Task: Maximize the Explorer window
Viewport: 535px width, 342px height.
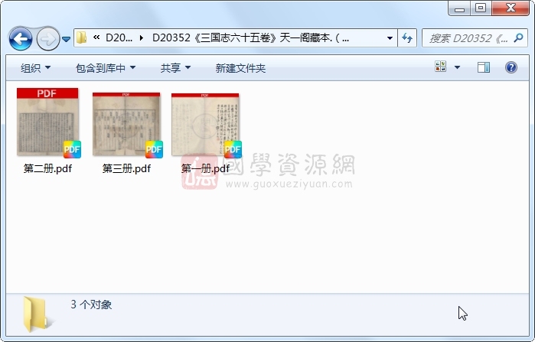Action: coord(481,8)
